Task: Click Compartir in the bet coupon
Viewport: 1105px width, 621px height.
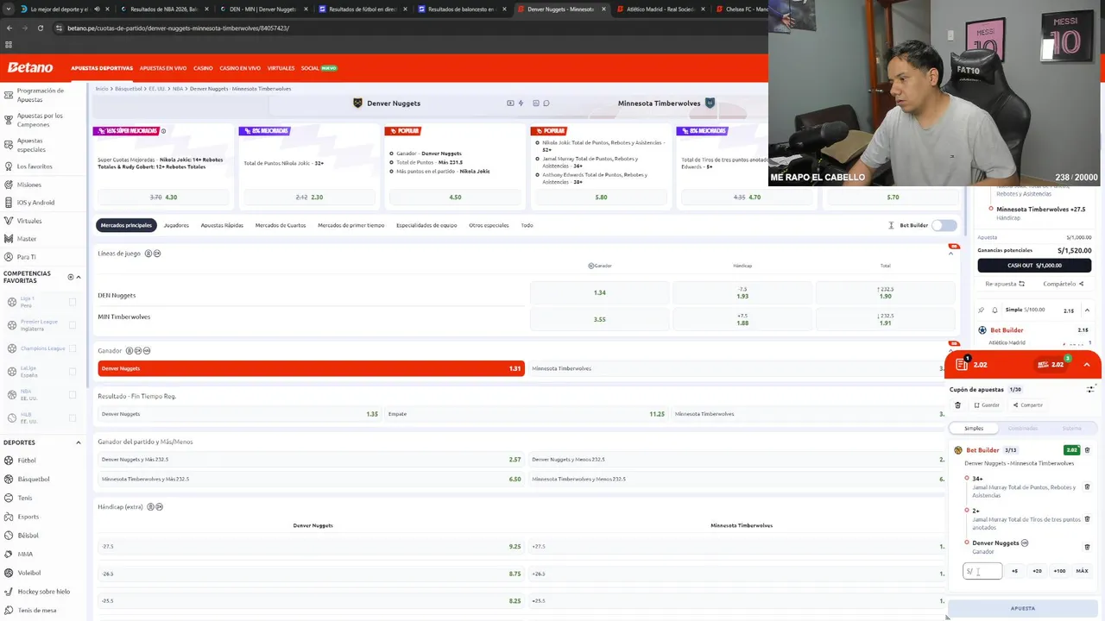Action: pos(1027,405)
